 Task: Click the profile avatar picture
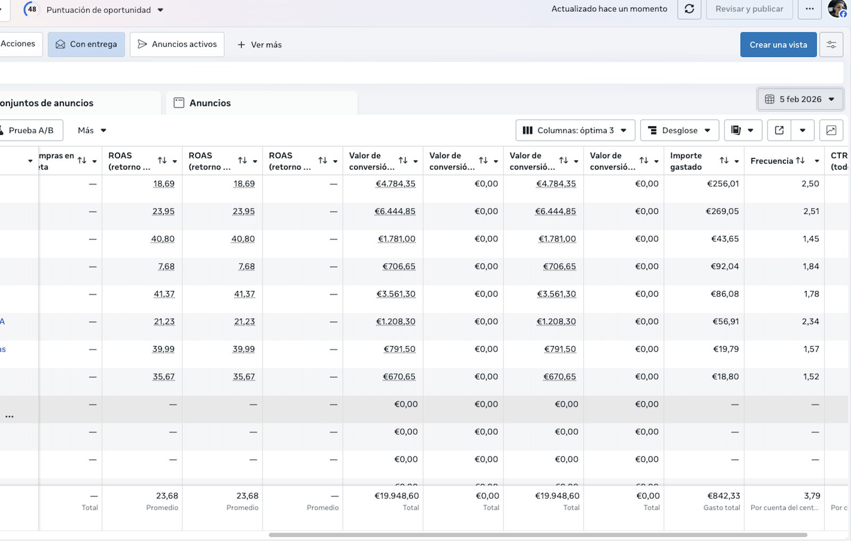click(x=837, y=9)
